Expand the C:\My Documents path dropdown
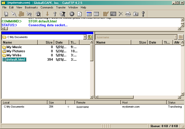The width and height of the screenshot is (185, 129). [85, 37]
